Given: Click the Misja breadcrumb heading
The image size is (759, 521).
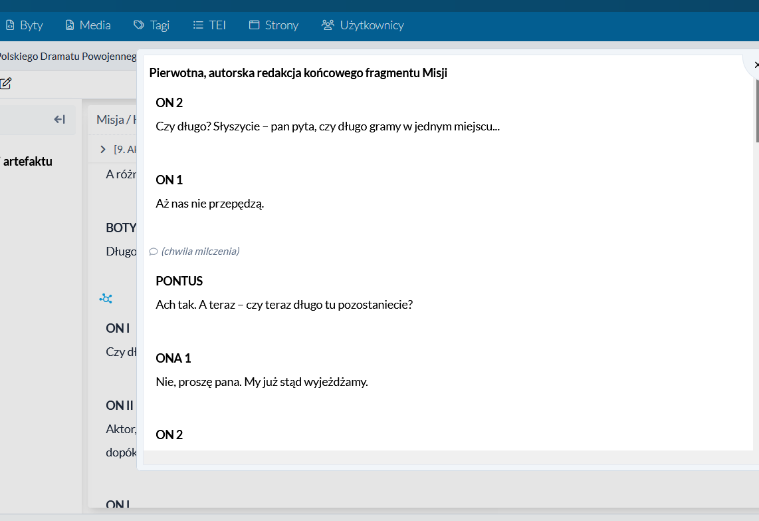Looking at the screenshot, I should (x=110, y=120).
